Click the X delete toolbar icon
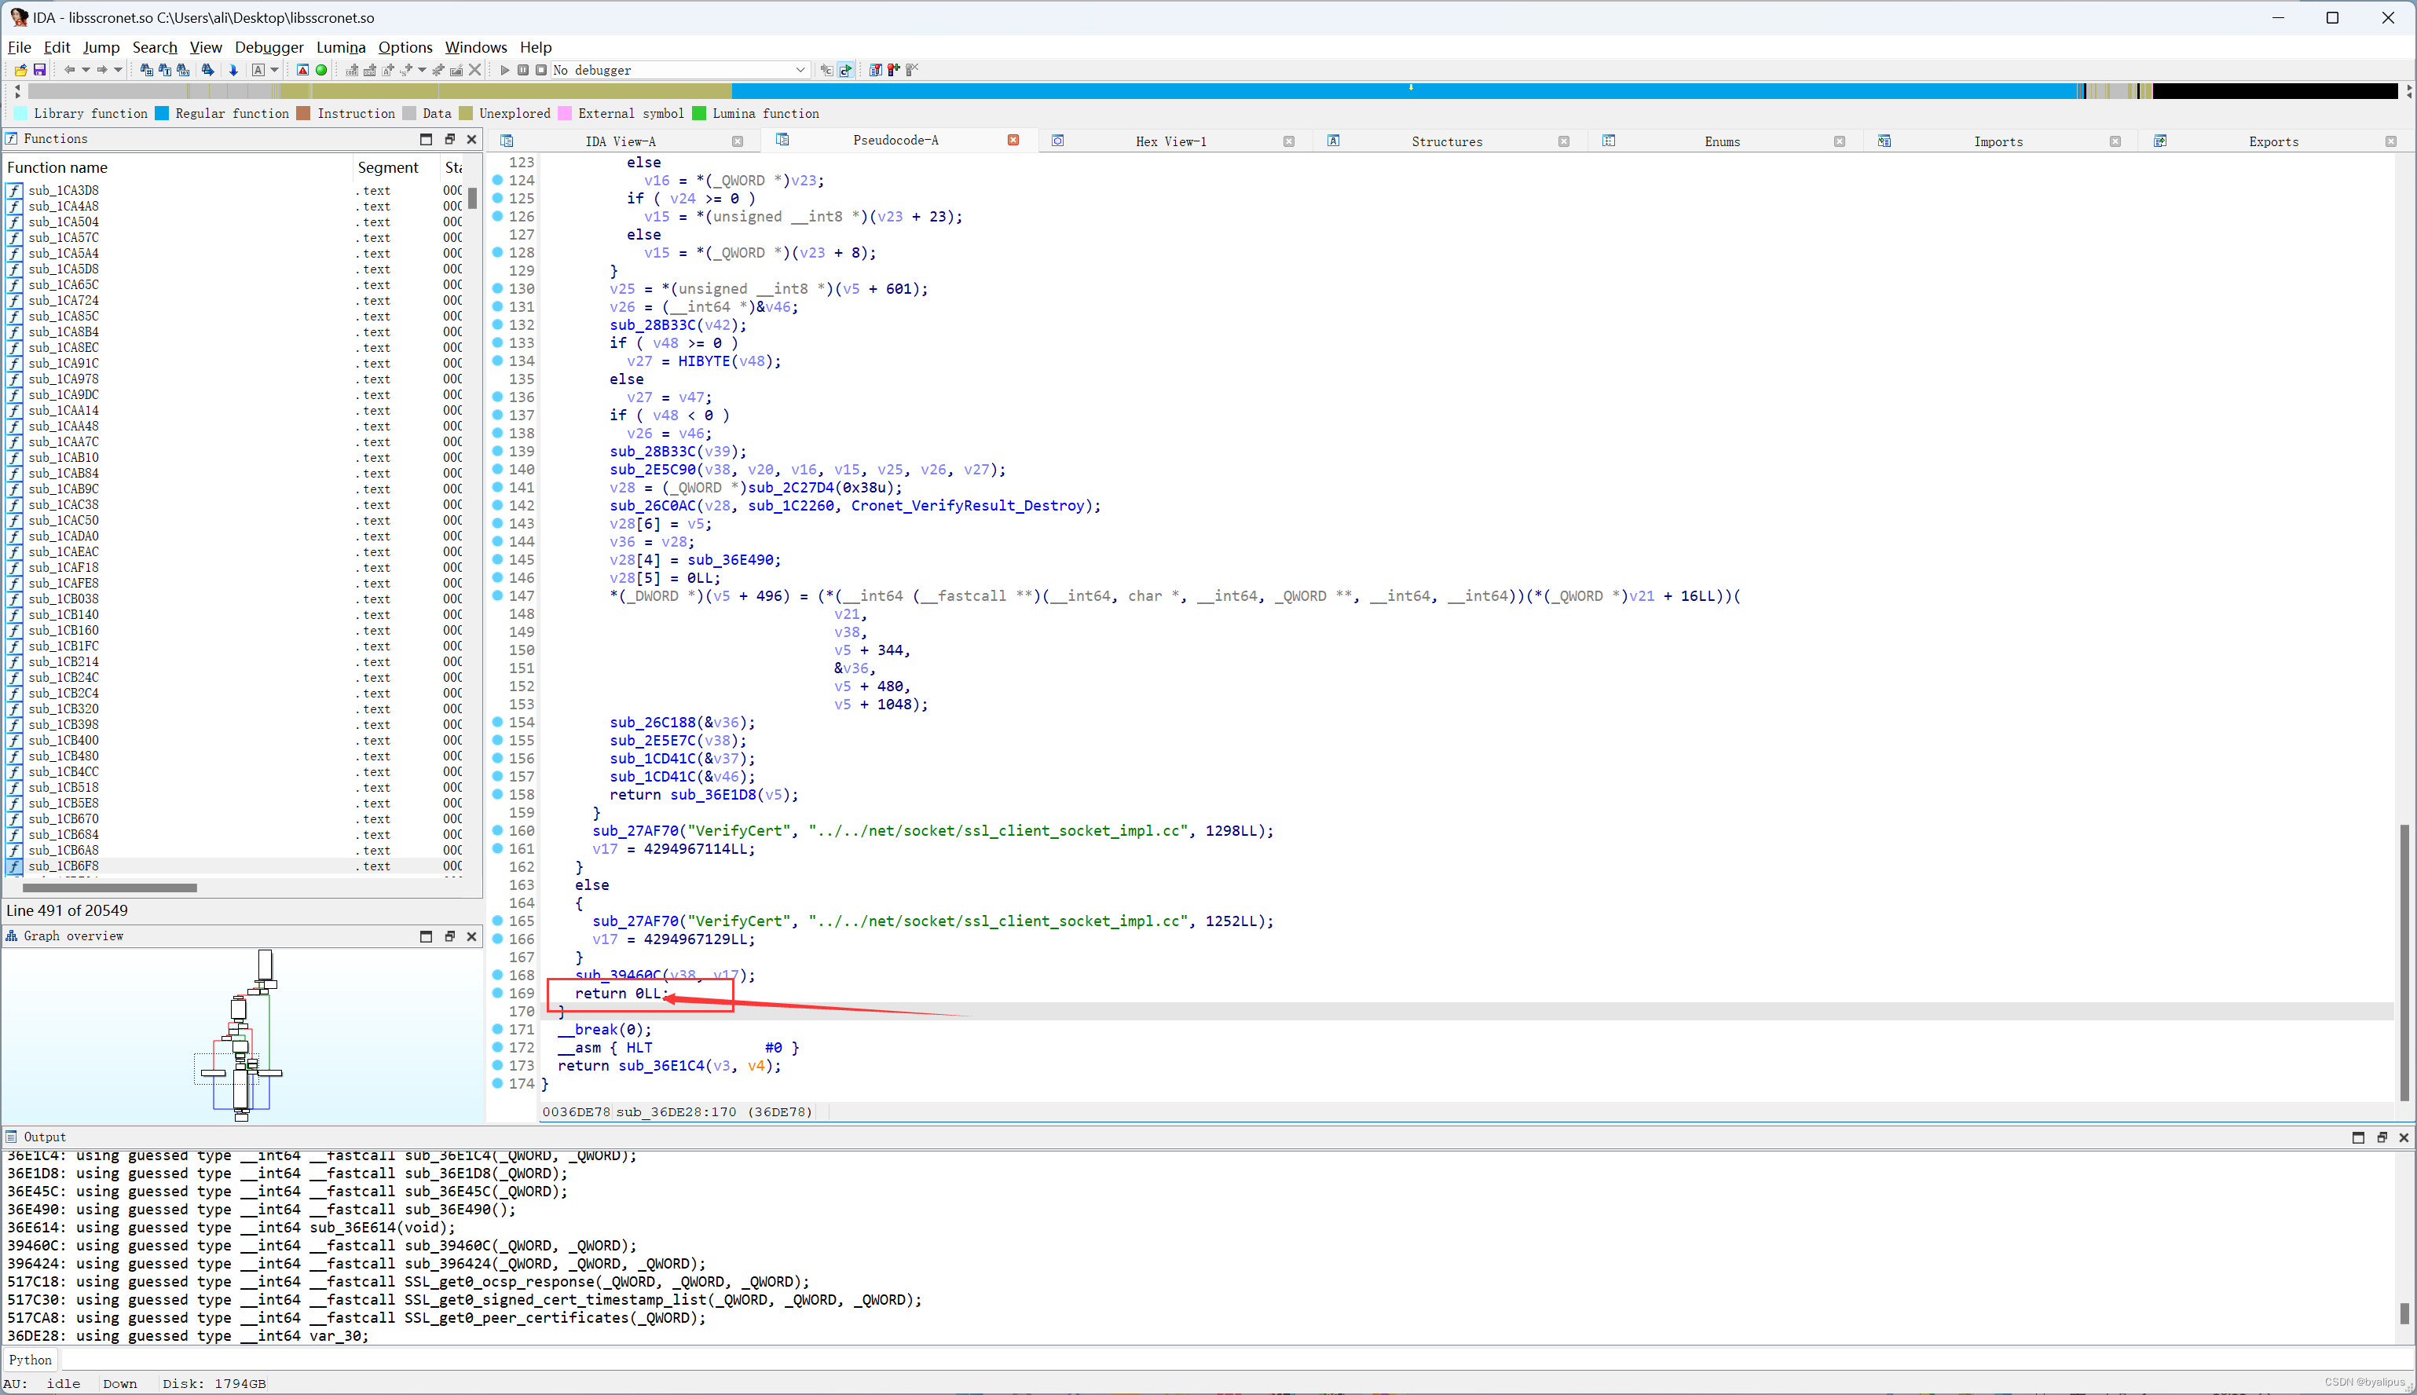 (475, 70)
